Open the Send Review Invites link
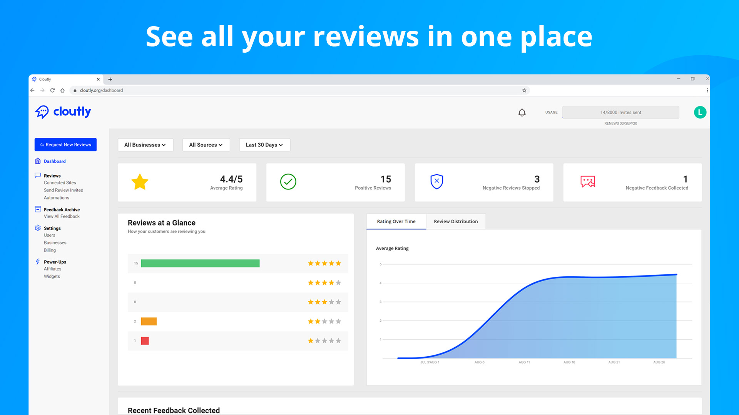739x415 pixels. (63, 190)
